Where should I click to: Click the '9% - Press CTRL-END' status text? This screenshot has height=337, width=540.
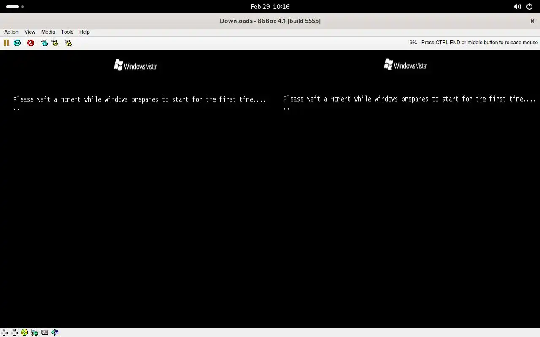pos(473,43)
